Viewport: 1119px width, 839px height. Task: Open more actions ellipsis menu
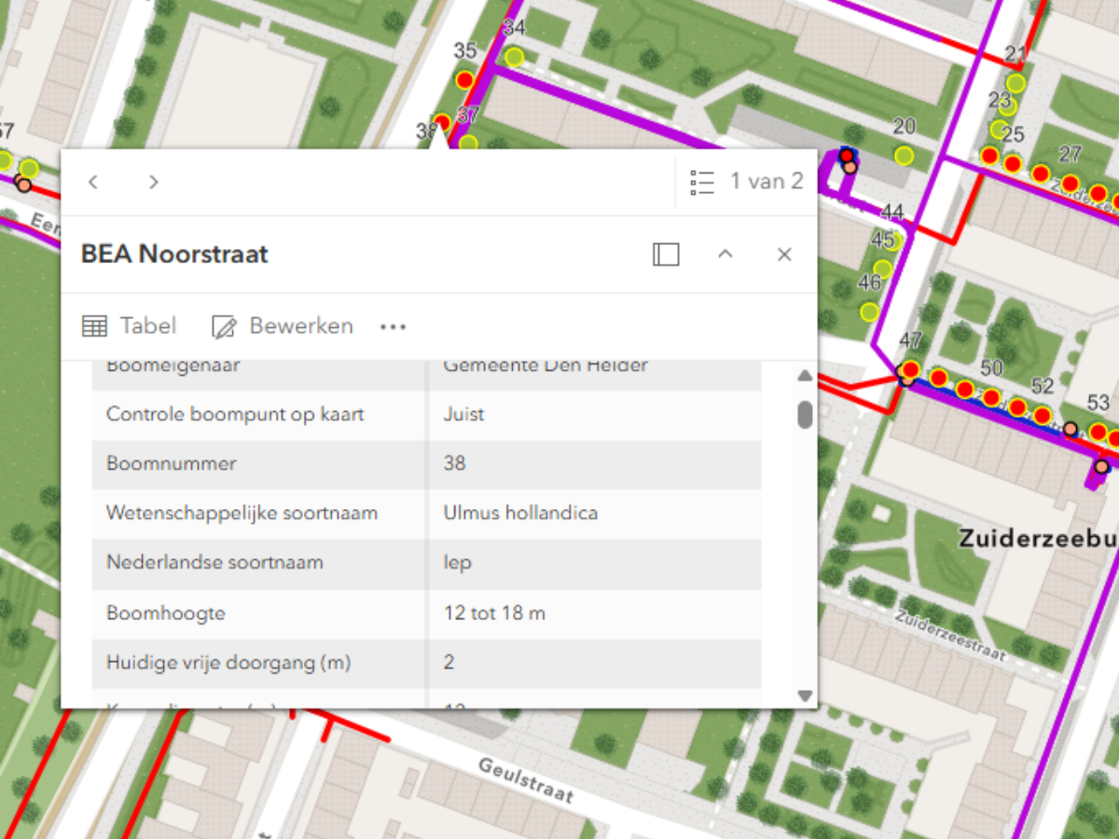394,327
